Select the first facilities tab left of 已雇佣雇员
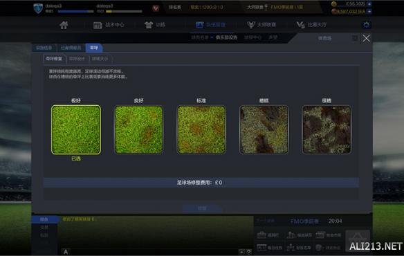 [44, 48]
